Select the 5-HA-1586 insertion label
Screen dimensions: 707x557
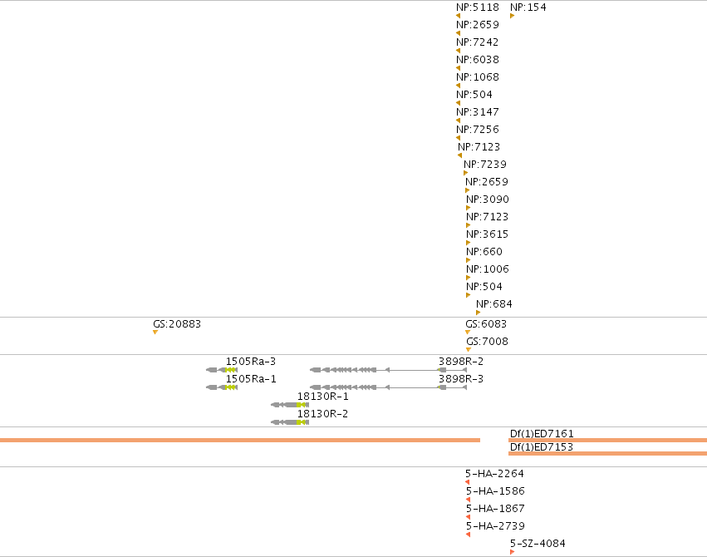click(x=495, y=491)
